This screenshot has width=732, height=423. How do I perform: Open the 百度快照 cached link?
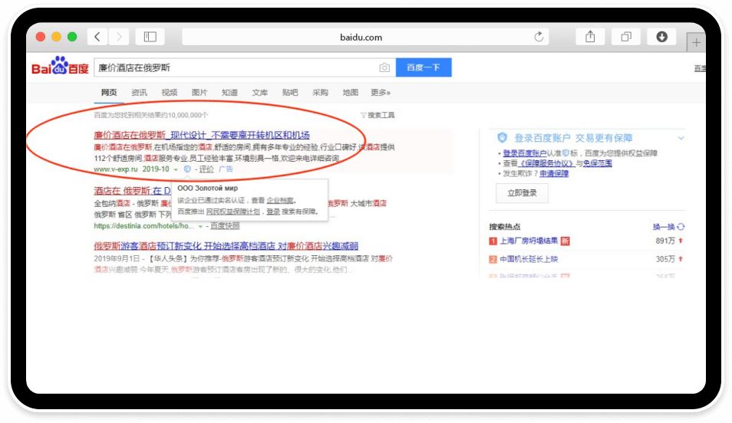pos(225,226)
